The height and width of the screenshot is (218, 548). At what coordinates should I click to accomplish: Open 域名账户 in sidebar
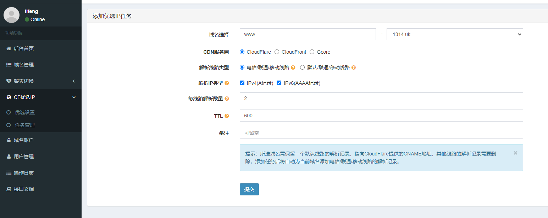[41, 140]
